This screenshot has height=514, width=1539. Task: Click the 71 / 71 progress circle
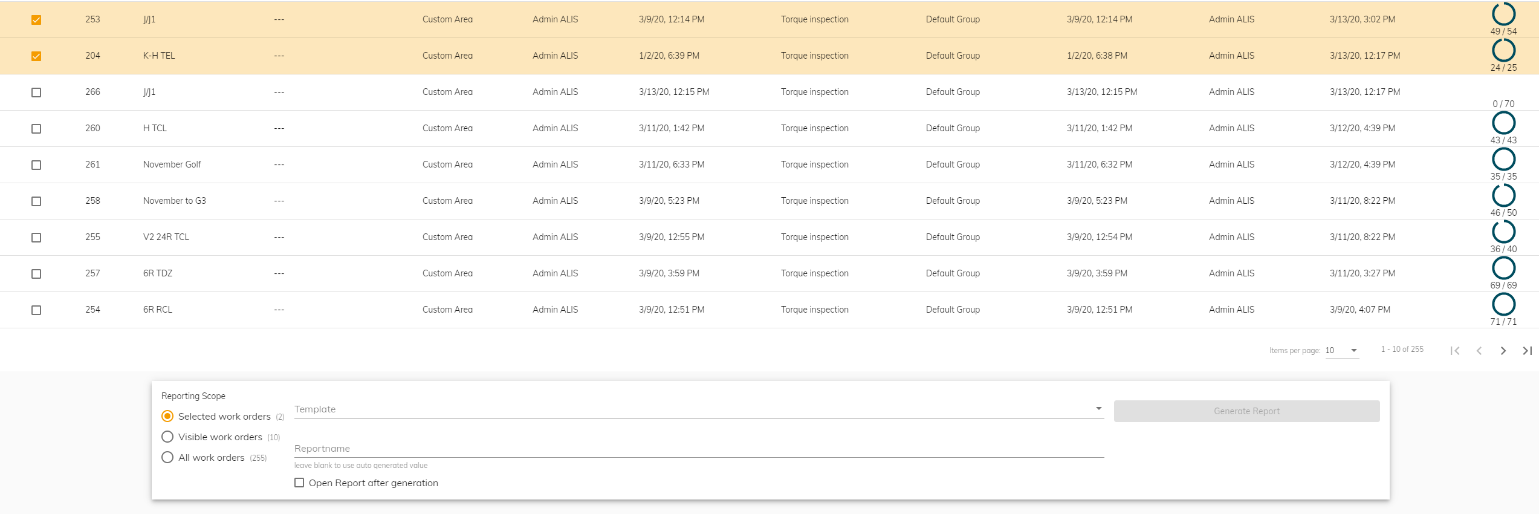(x=1503, y=304)
